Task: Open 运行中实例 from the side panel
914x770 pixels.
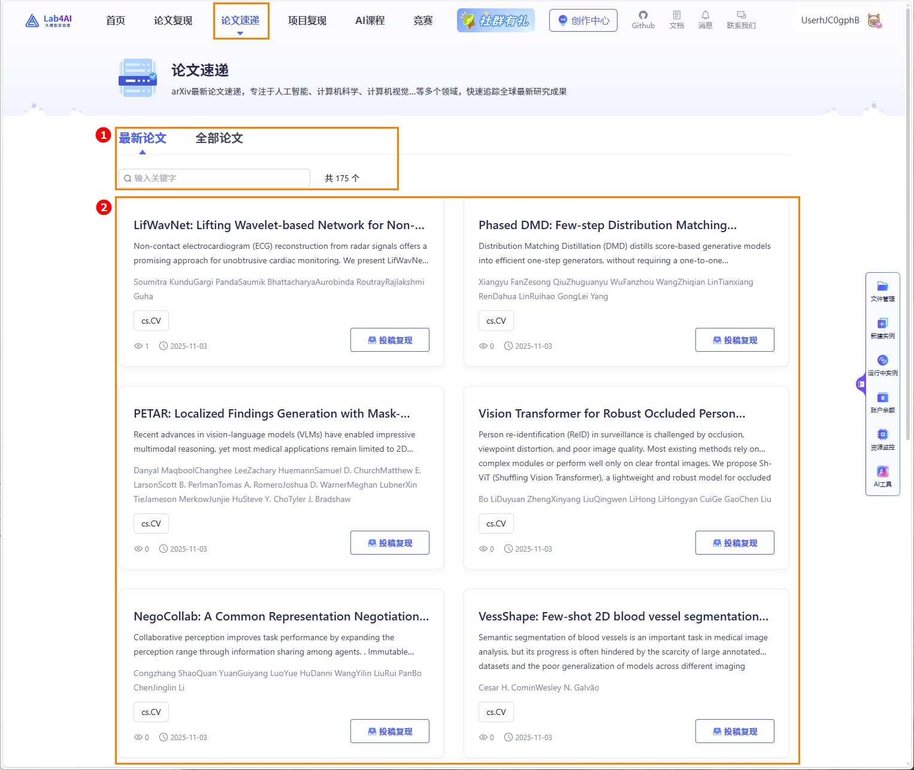Action: pos(882,365)
